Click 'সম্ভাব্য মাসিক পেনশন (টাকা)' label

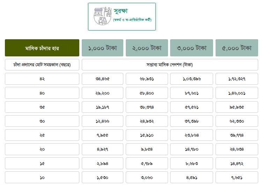tap(170, 65)
